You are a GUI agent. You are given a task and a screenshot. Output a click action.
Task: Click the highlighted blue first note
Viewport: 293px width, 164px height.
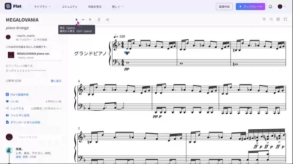[x=127, y=49]
